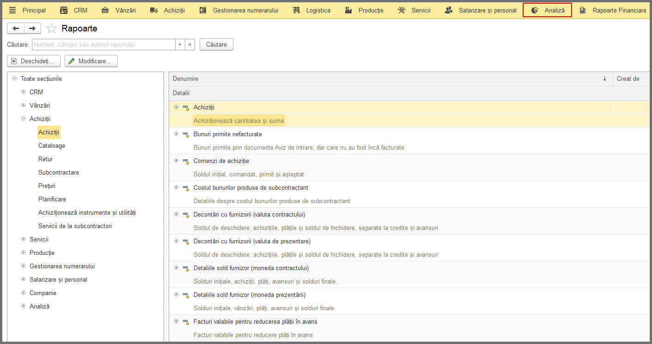Click the Analiză pie chart icon

(x=535, y=10)
